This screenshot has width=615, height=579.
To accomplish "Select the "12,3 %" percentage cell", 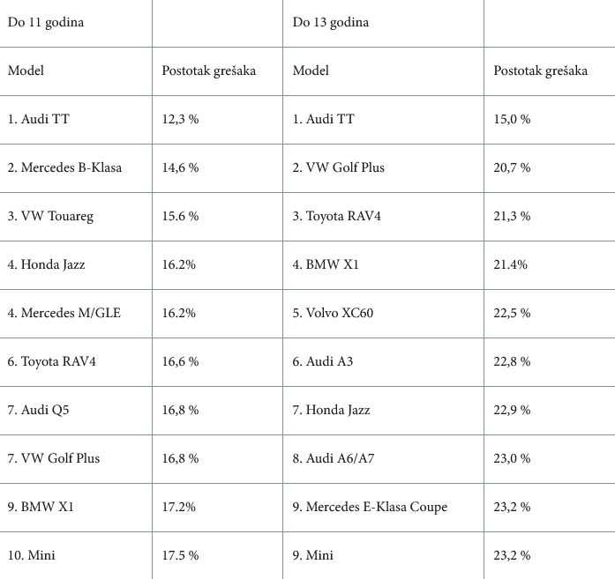I will (x=181, y=119).
